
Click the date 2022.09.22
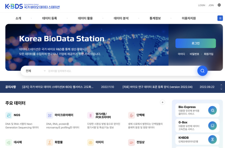point(207,87)
